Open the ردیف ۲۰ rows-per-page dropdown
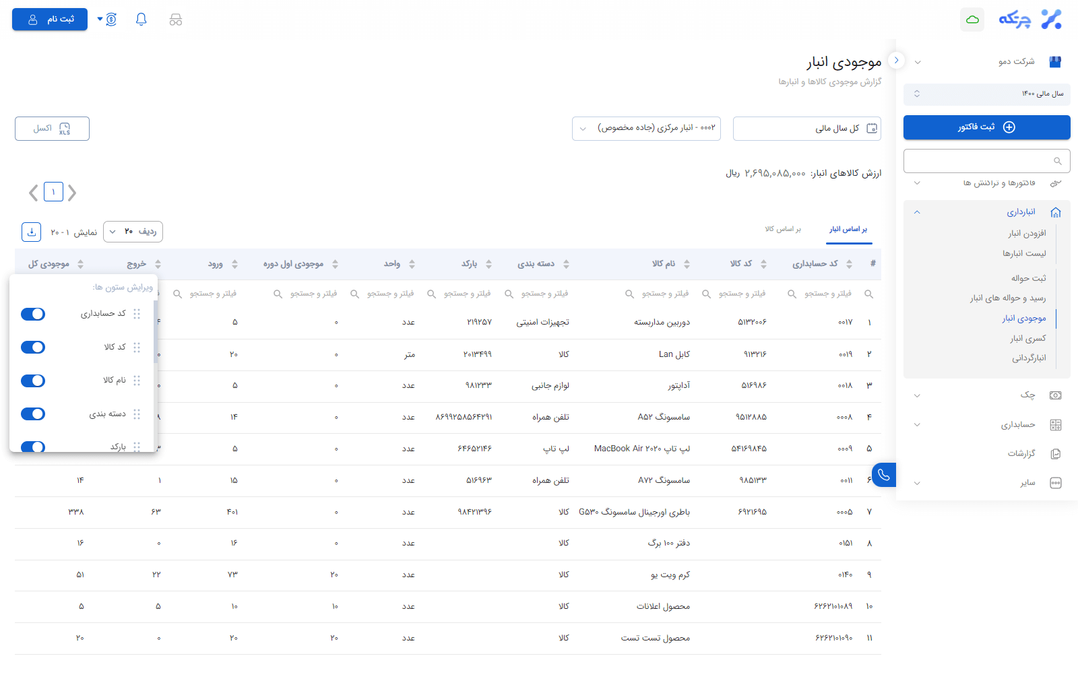The height and width of the screenshot is (685, 1078). pyautogui.click(x=133, y=232)
